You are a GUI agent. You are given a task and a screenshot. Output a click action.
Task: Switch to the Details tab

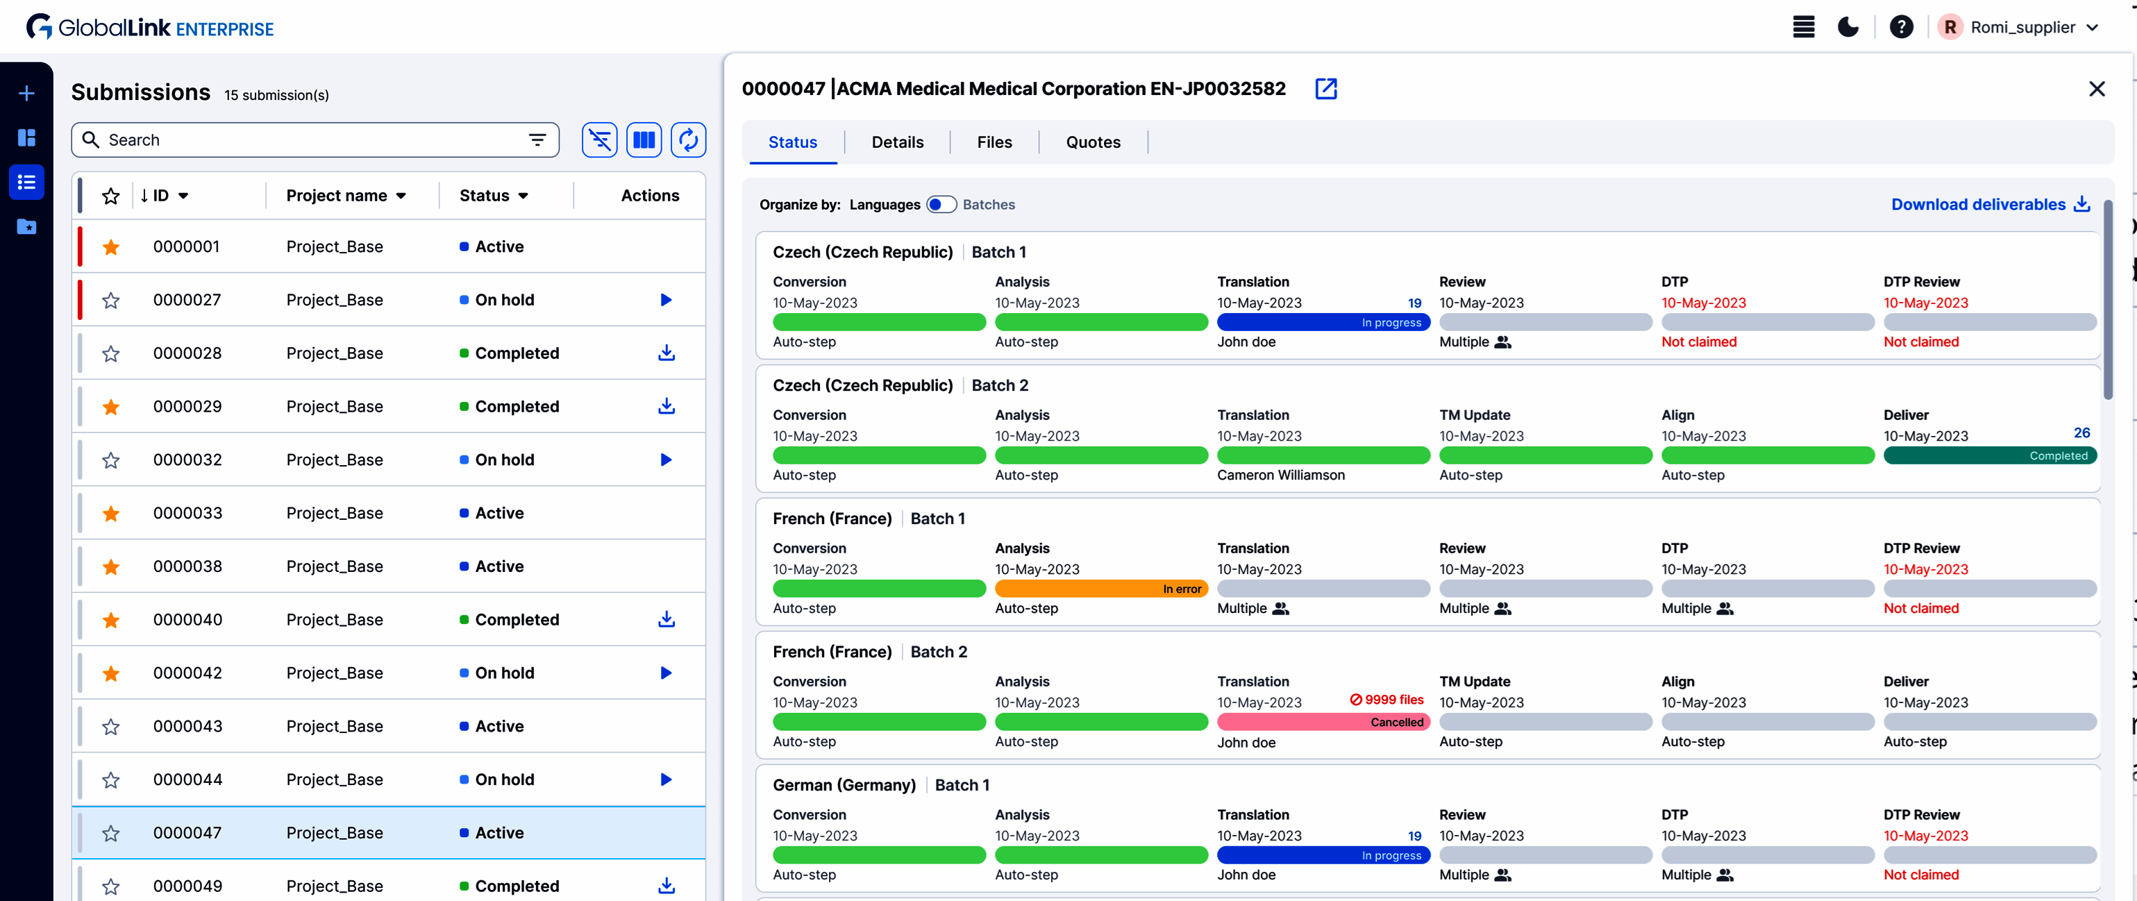click(x=897, y=142)
